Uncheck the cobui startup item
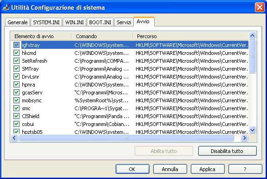The width and height of the screenshot is (267, 179). tap(16, 124)
